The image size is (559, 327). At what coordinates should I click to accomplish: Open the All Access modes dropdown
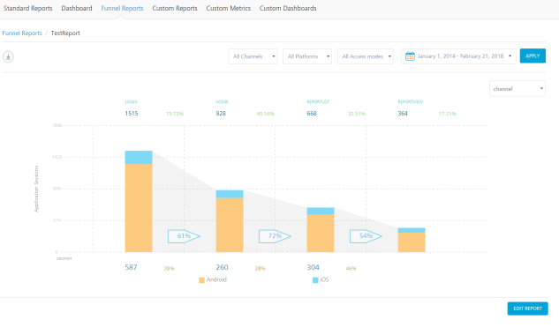click(x=366, y=56)
